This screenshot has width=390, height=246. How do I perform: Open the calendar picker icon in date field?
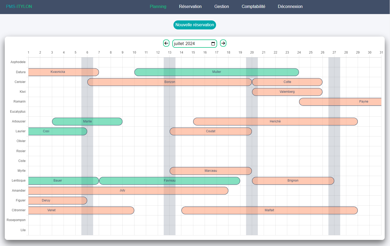[x=213, y=44]
